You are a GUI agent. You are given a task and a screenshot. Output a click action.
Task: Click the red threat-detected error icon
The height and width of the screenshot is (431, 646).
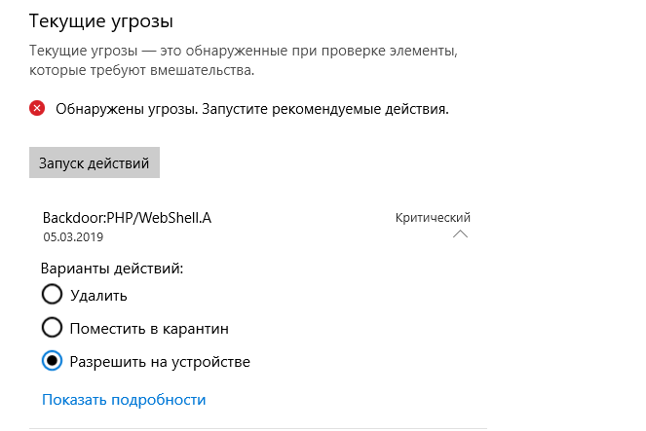(37, 109)
